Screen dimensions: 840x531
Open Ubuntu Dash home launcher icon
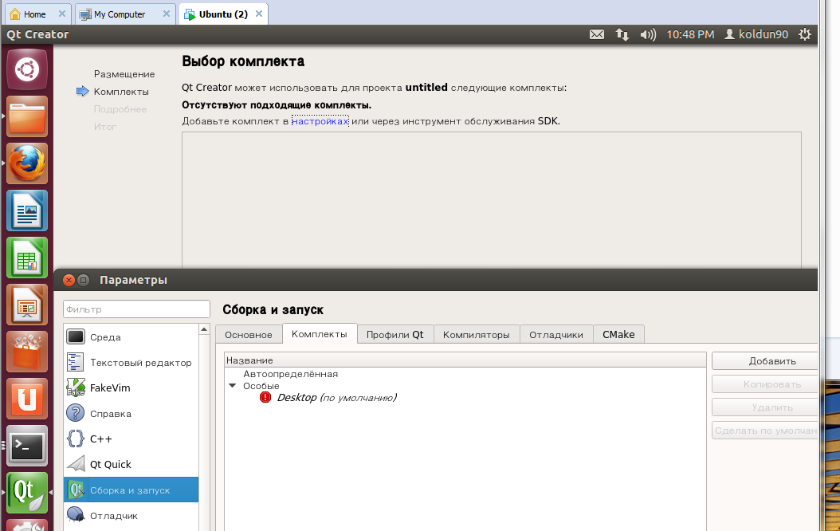pos(27,69)
